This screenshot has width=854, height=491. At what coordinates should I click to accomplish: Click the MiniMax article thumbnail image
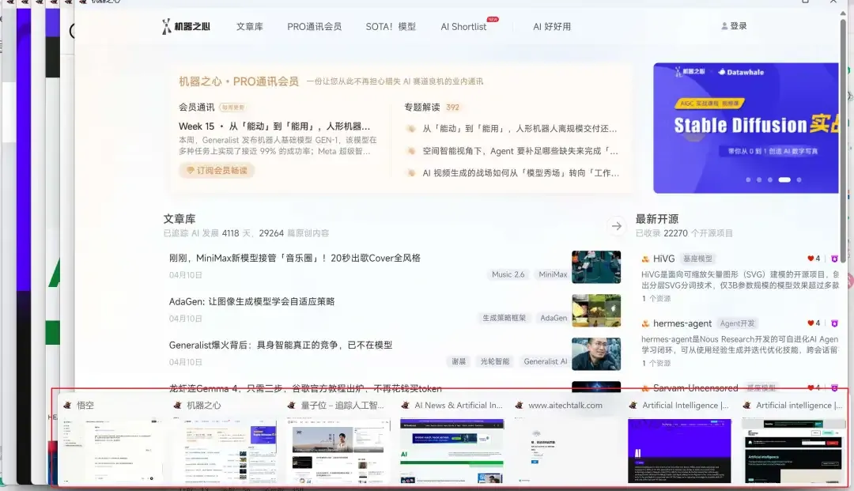pyautogui.click(x=596, y=266)
